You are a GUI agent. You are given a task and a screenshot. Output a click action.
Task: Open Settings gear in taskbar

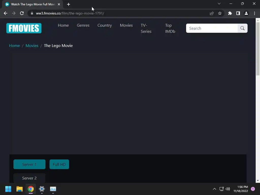[42, 189]
